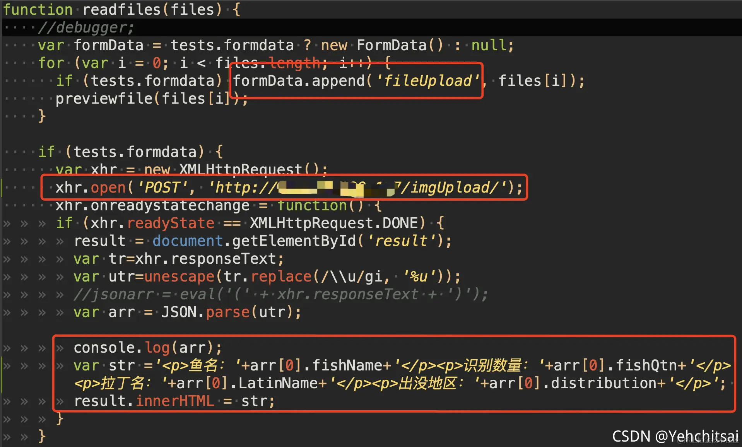Click the regex '/\\u/gi' in replace
Screen dimensions: 742x447
351,276
